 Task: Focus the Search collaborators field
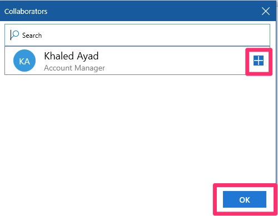coord(137,35)
